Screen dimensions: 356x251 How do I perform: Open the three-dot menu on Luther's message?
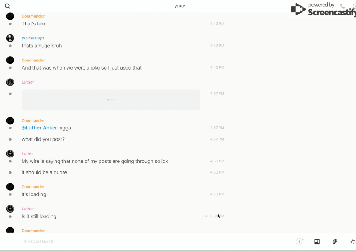point(205,216)
